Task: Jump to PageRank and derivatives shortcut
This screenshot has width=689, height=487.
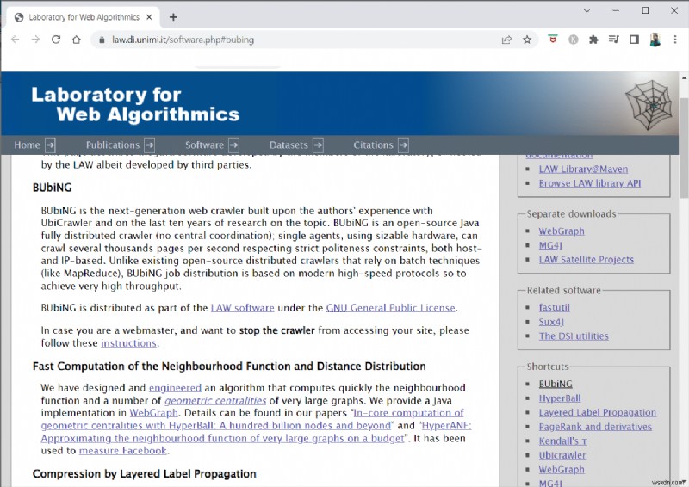Action: 595,427
